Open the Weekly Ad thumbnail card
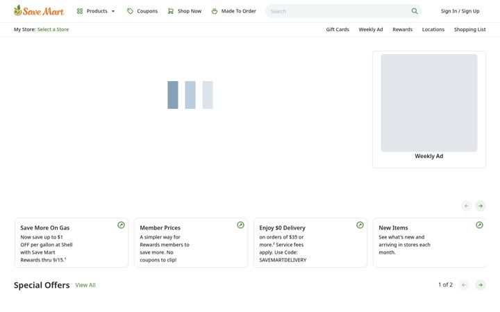The height and width of the screenshot is (312, 500). [429, 110]
